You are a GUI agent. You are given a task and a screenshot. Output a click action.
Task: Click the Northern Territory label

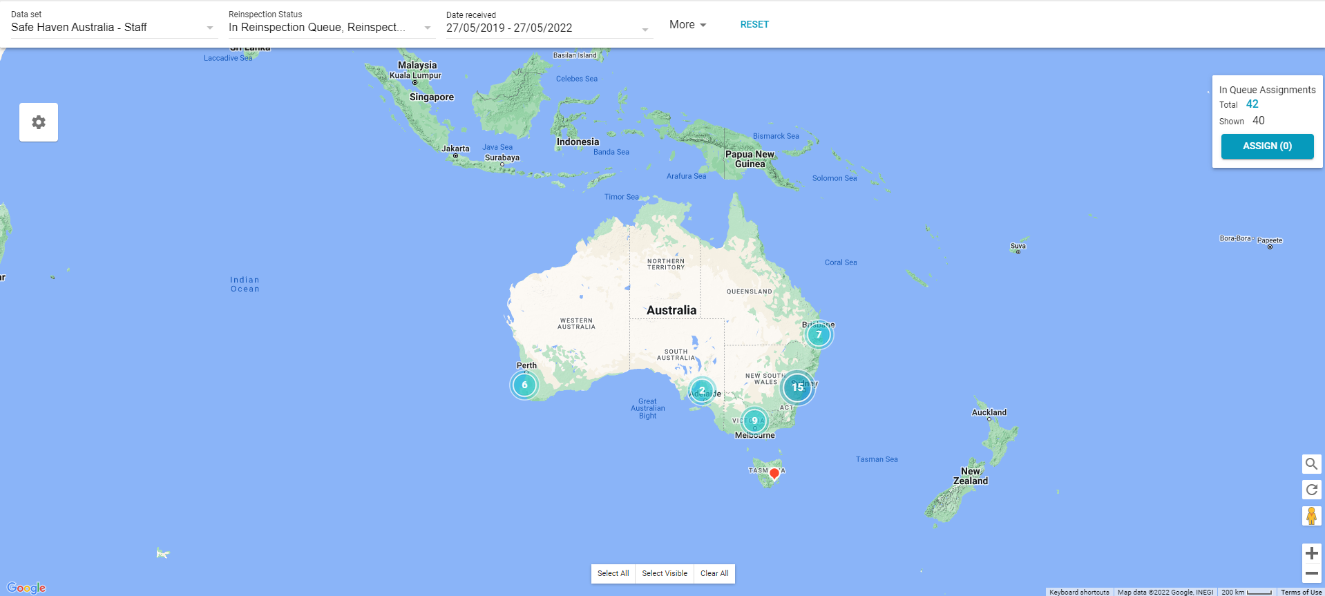[x=666, y=264]
